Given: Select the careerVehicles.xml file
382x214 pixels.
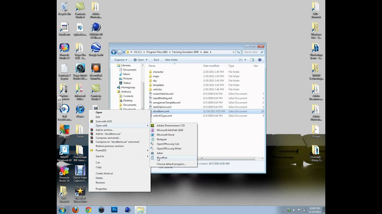Looking at the screenshot, I should 206,94.
